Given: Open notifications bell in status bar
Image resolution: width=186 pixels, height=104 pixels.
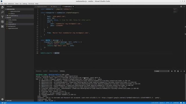Looking at the screenshot, I should [184, 103].
